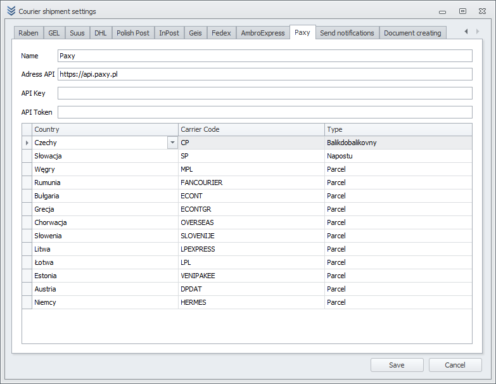Select the Parcel type cell for Węgry

tap(398, 169)
